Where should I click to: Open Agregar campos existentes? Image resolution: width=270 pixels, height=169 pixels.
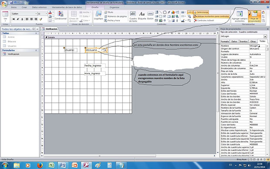pyautogui.click(x=240, y=17)
